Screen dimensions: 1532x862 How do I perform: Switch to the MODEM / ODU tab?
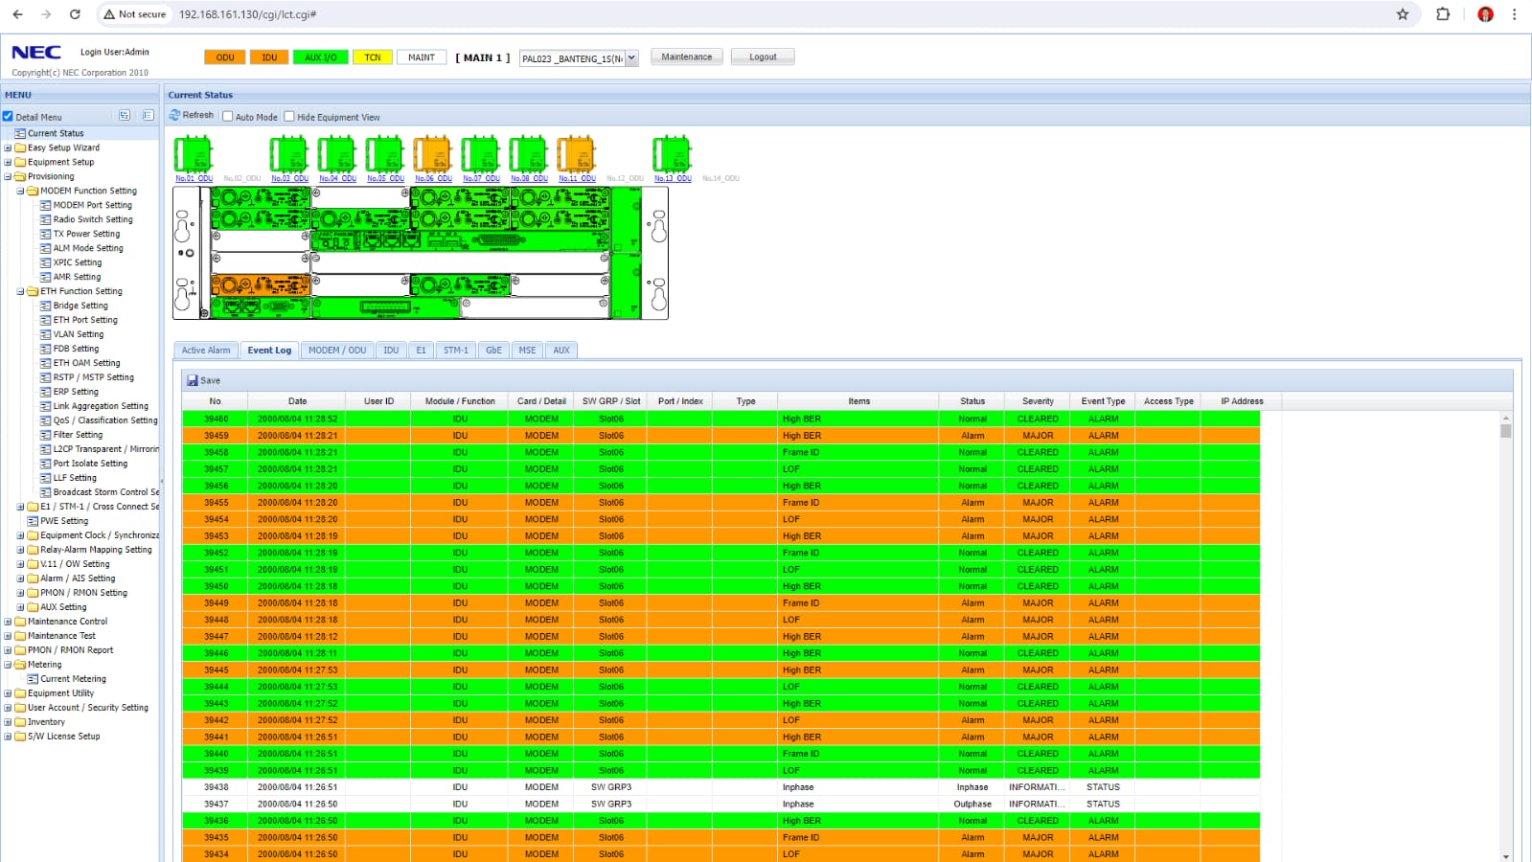337,351
